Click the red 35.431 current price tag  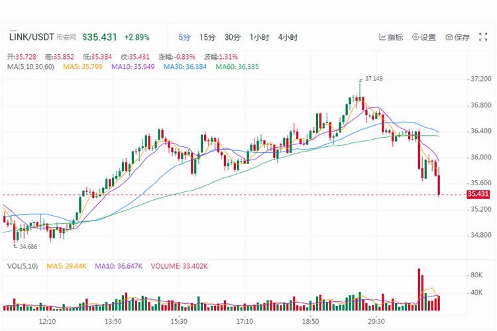pyautogui.click(x=478, y=194)
